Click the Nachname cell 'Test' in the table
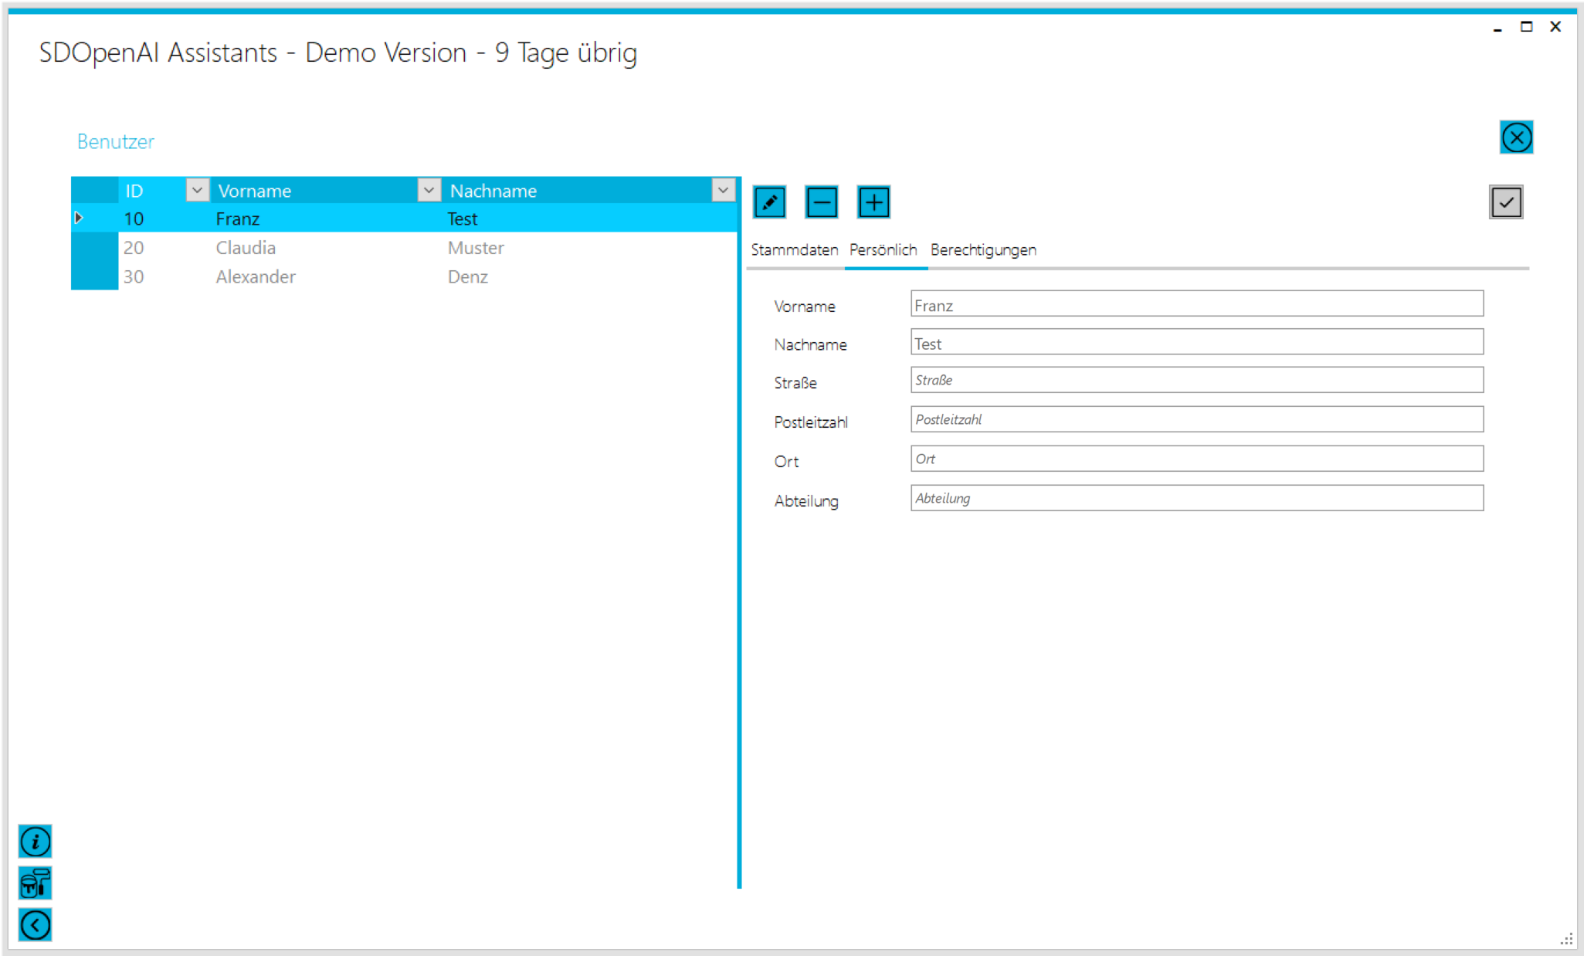 point(463,219)
